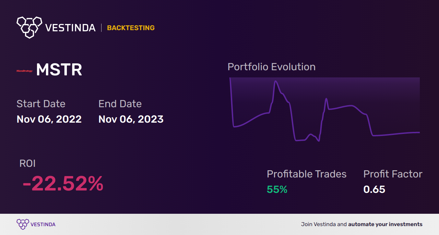
Task: Click the -22.52% ROI value
Action: tap(63, 184)
